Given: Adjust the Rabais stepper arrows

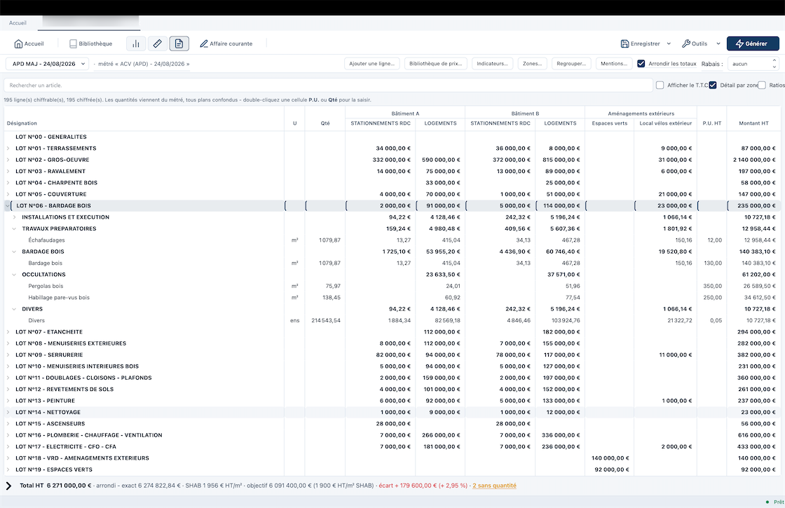Looking at the screenshot, I should coord(774,64).
